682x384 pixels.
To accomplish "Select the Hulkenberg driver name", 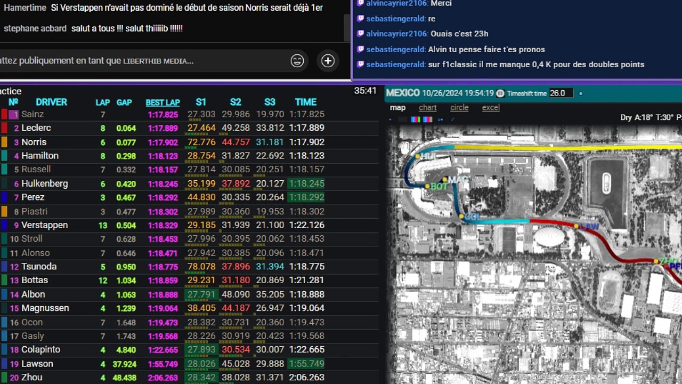I will 45,183.
